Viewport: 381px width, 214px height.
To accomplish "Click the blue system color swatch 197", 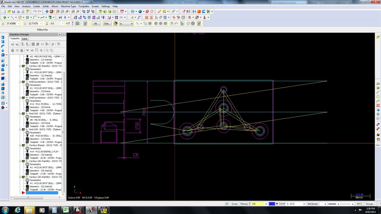I will coord(271,204).
